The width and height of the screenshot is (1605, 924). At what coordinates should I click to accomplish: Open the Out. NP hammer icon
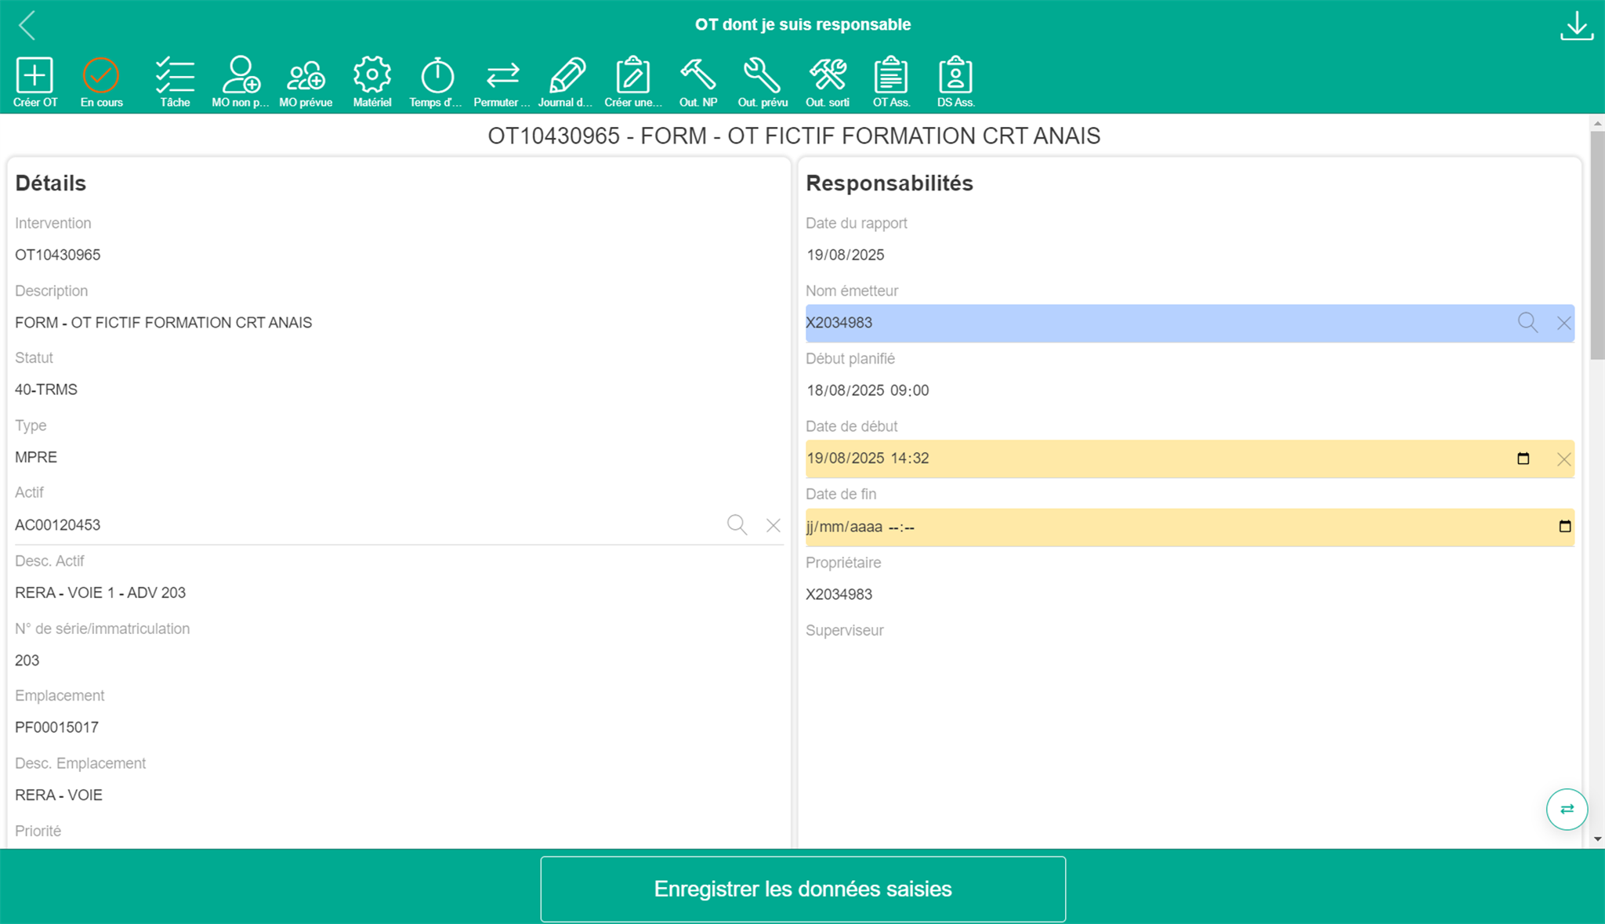pyautogui.click(x=697, y=76)
